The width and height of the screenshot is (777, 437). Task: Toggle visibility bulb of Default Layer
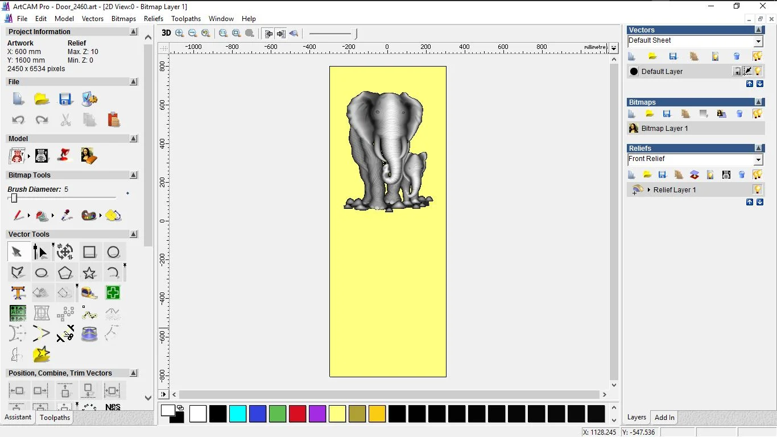pos(758,71)
